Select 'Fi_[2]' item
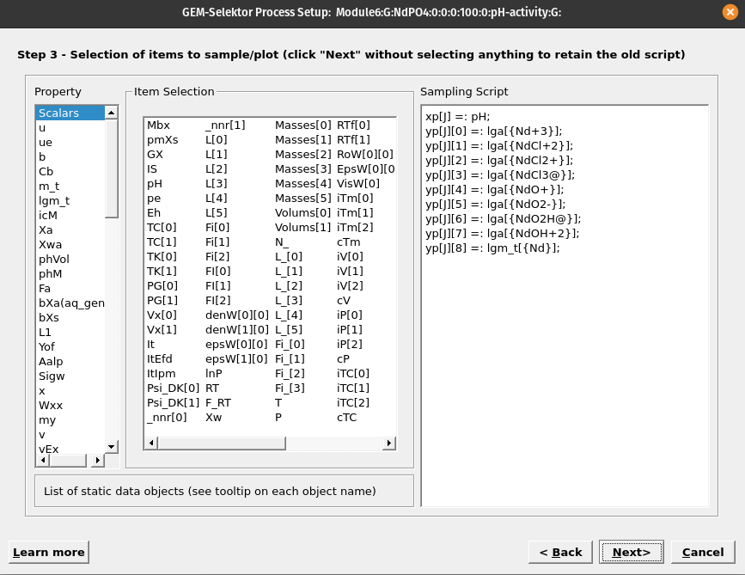 click(x=290, y=374)
